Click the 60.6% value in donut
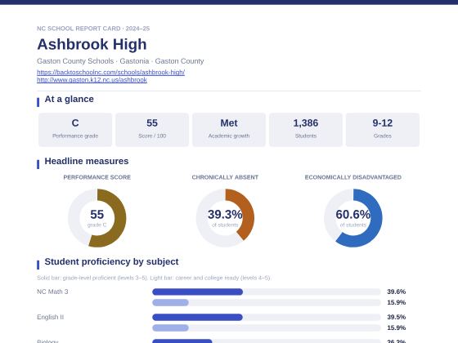 click(352, 215)
